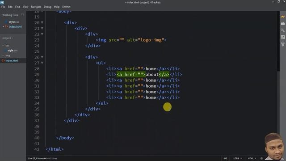The width and height of the screenshot is (286, 161).
Task: Click the Working Files header label
Action: (10, 15)
